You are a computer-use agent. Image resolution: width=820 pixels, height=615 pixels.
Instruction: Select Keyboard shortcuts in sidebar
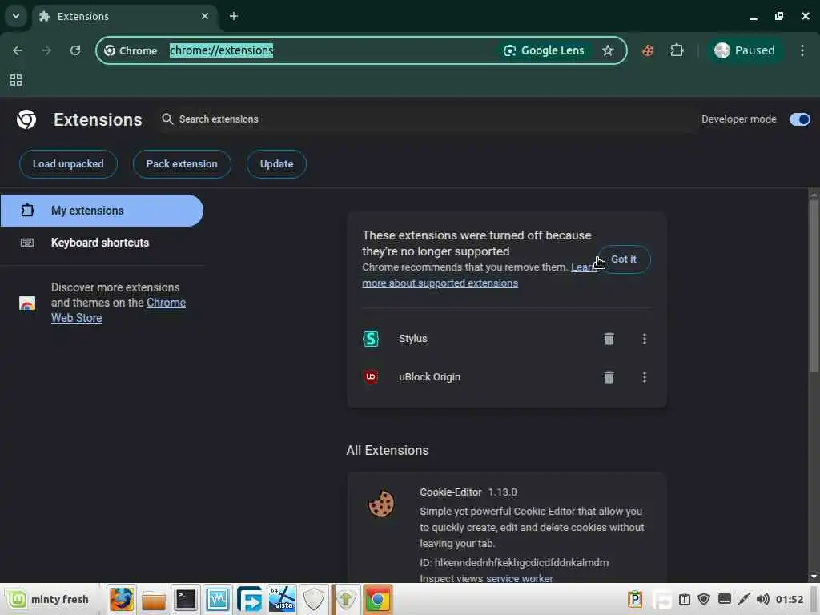click(x=102, y=243)
